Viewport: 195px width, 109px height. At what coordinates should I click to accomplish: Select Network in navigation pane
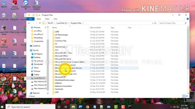(36, 93)
